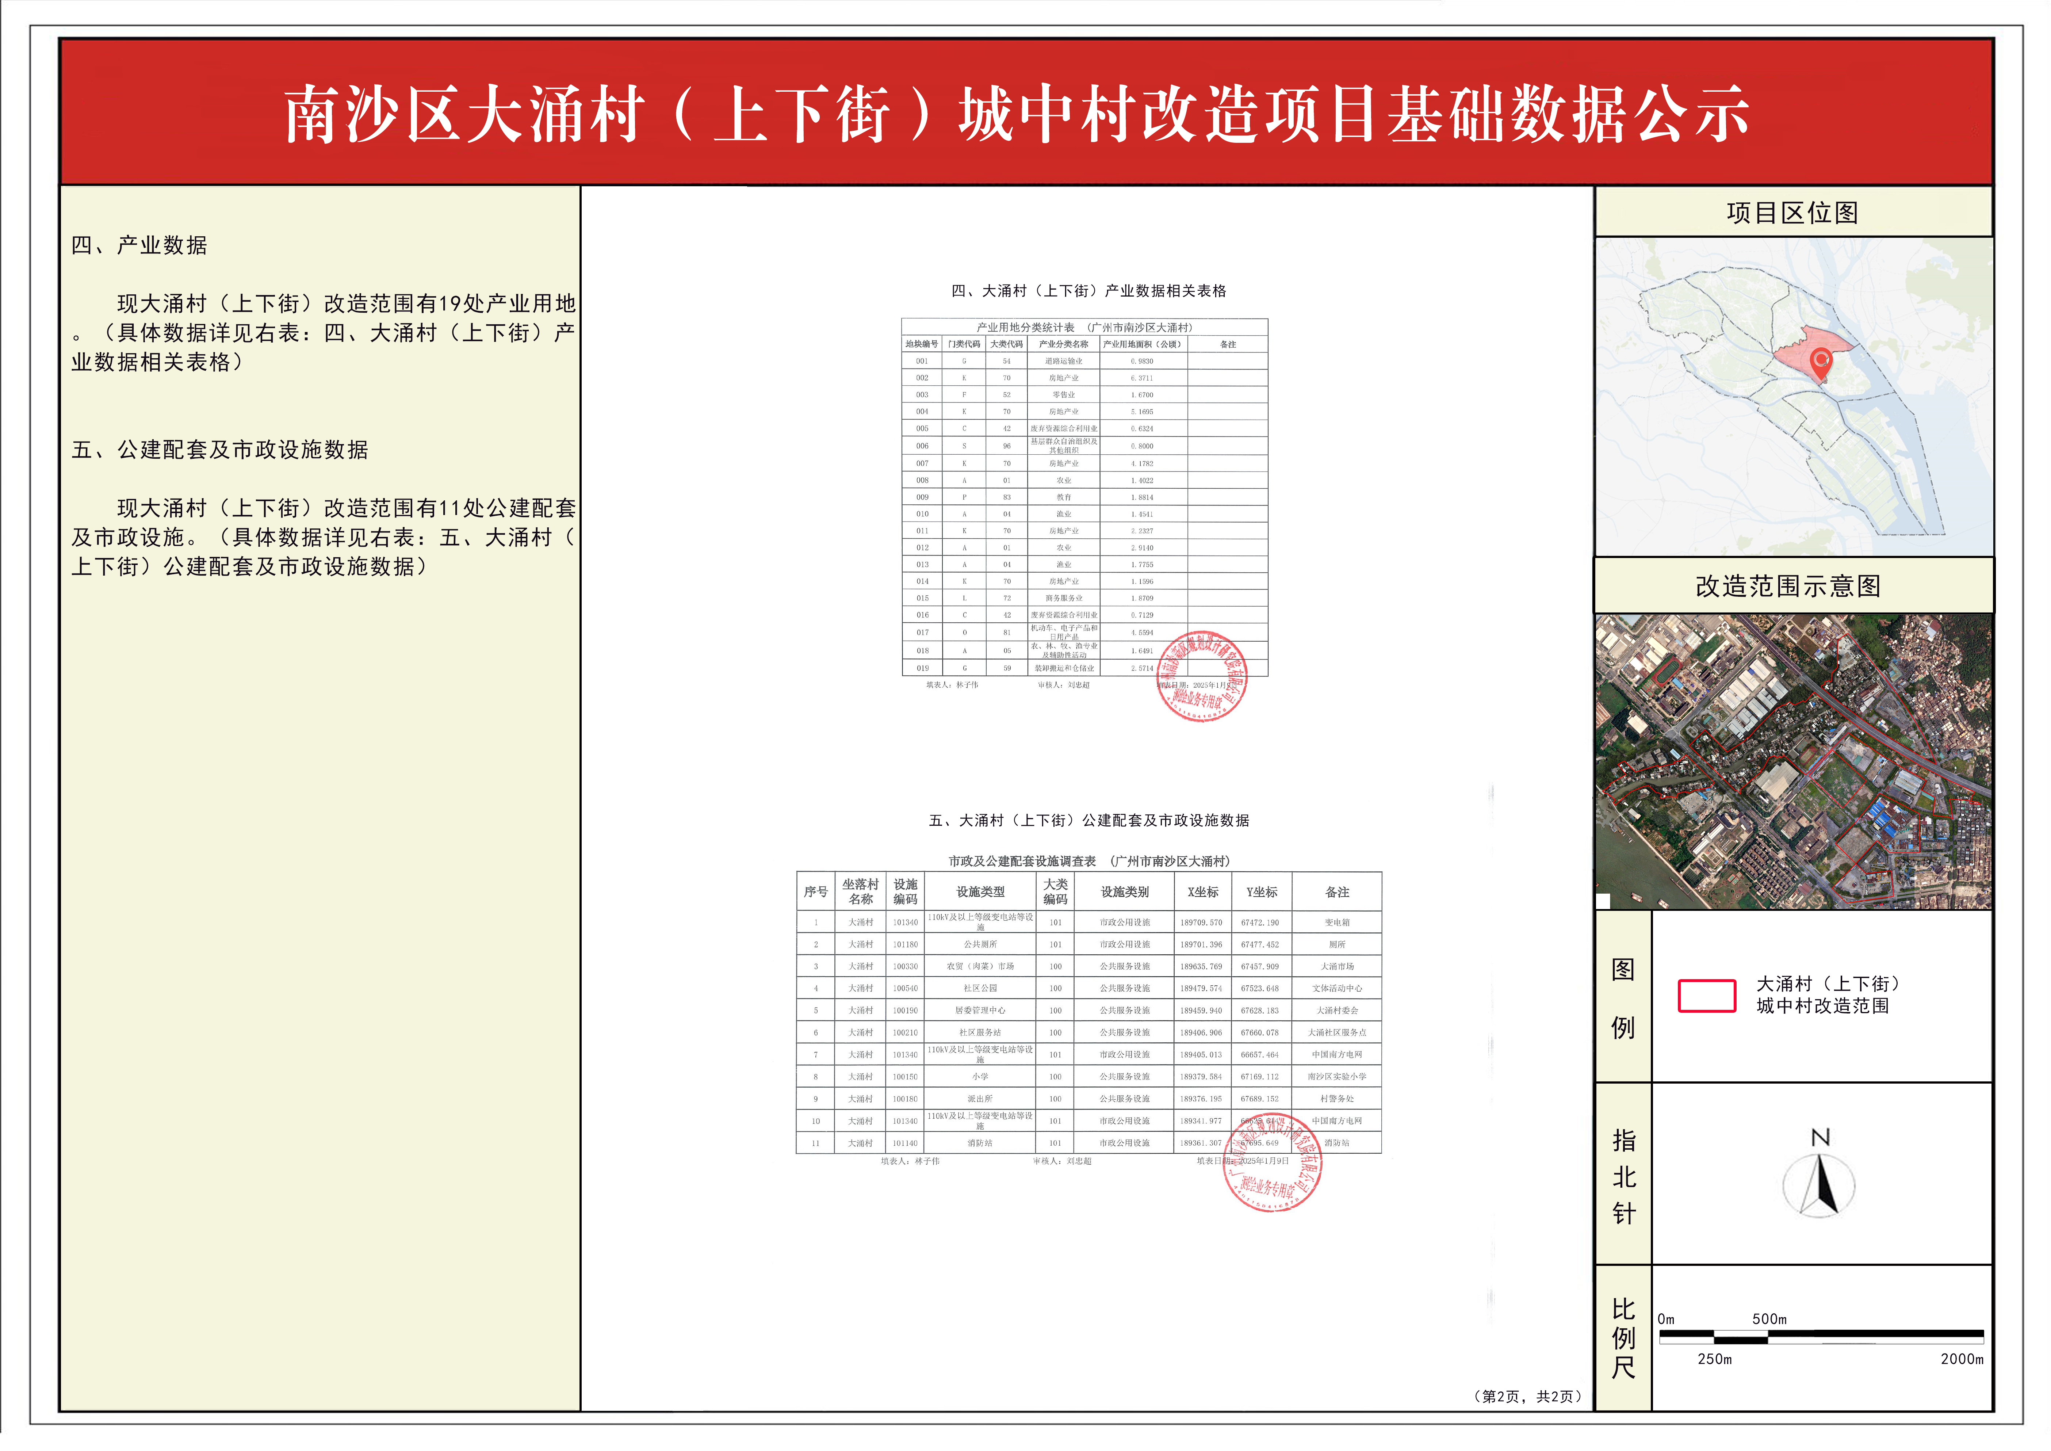Screen dimensions: 2051x1451
Task: Click the facility code 101140 in row 11
Action: coord(905,1143)
